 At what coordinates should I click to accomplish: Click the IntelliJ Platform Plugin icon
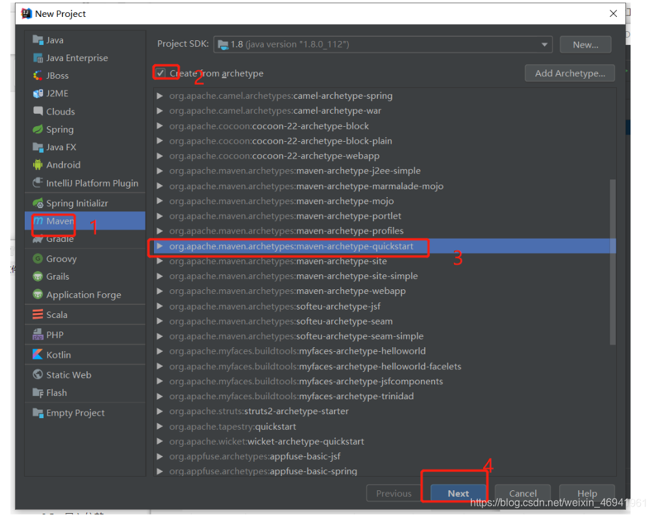[38, 183]
